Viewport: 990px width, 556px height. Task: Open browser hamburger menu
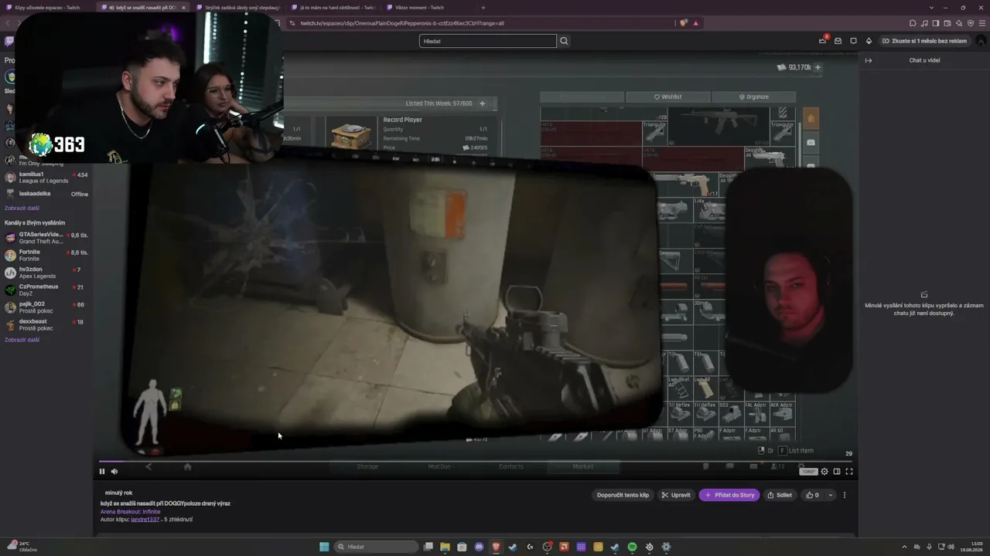click(981, 23)
